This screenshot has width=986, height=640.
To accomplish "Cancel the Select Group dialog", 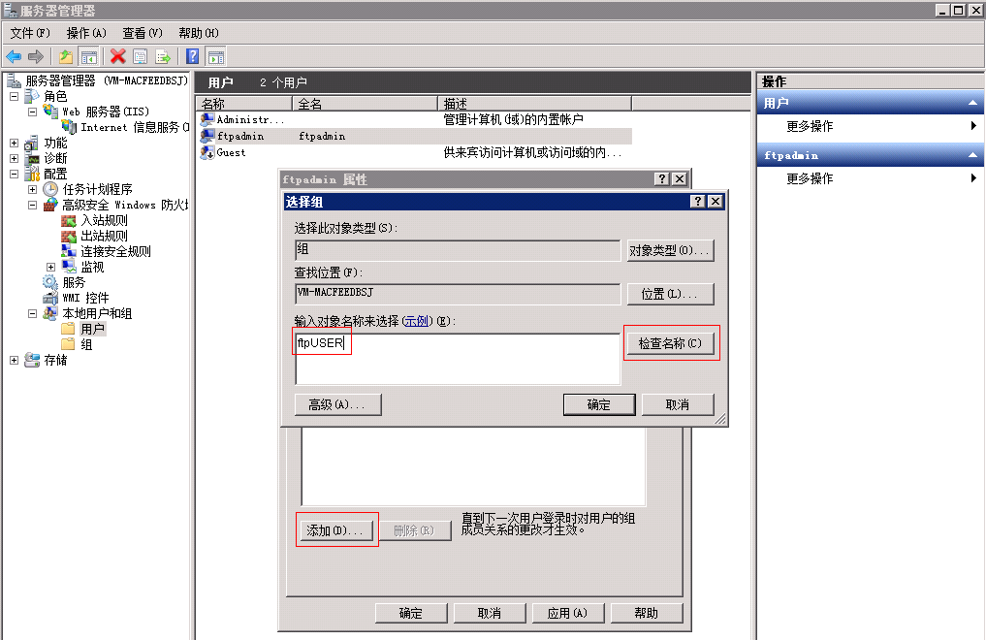I will pyautogui.click(x=678, y=405).
